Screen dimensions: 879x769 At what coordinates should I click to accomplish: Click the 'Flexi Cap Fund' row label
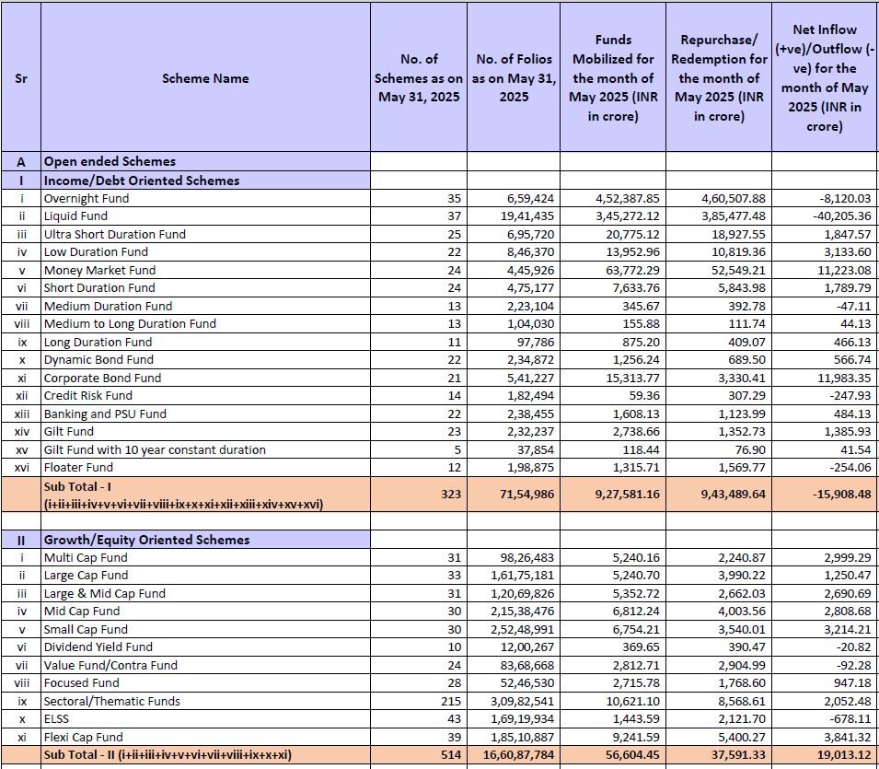pyautogui.click(x=83, y=737)
